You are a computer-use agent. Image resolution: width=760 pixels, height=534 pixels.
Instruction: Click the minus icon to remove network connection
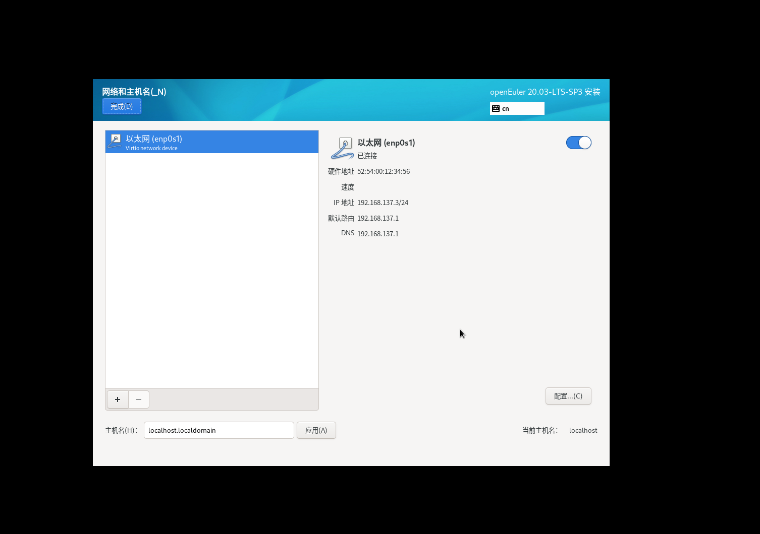(x=138, y=399)
